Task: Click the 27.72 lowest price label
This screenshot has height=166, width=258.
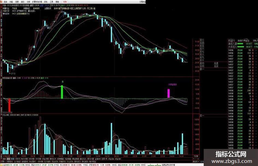Action: click(13, 74)
